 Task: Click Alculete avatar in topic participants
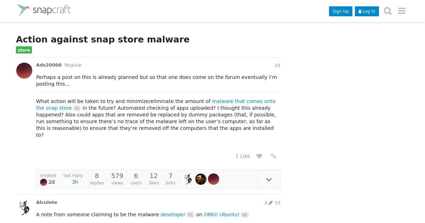(188, 179)
